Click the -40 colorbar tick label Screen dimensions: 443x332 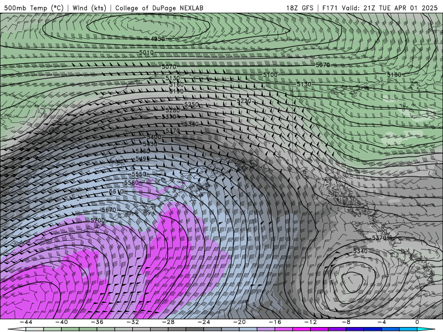[61, 322]
